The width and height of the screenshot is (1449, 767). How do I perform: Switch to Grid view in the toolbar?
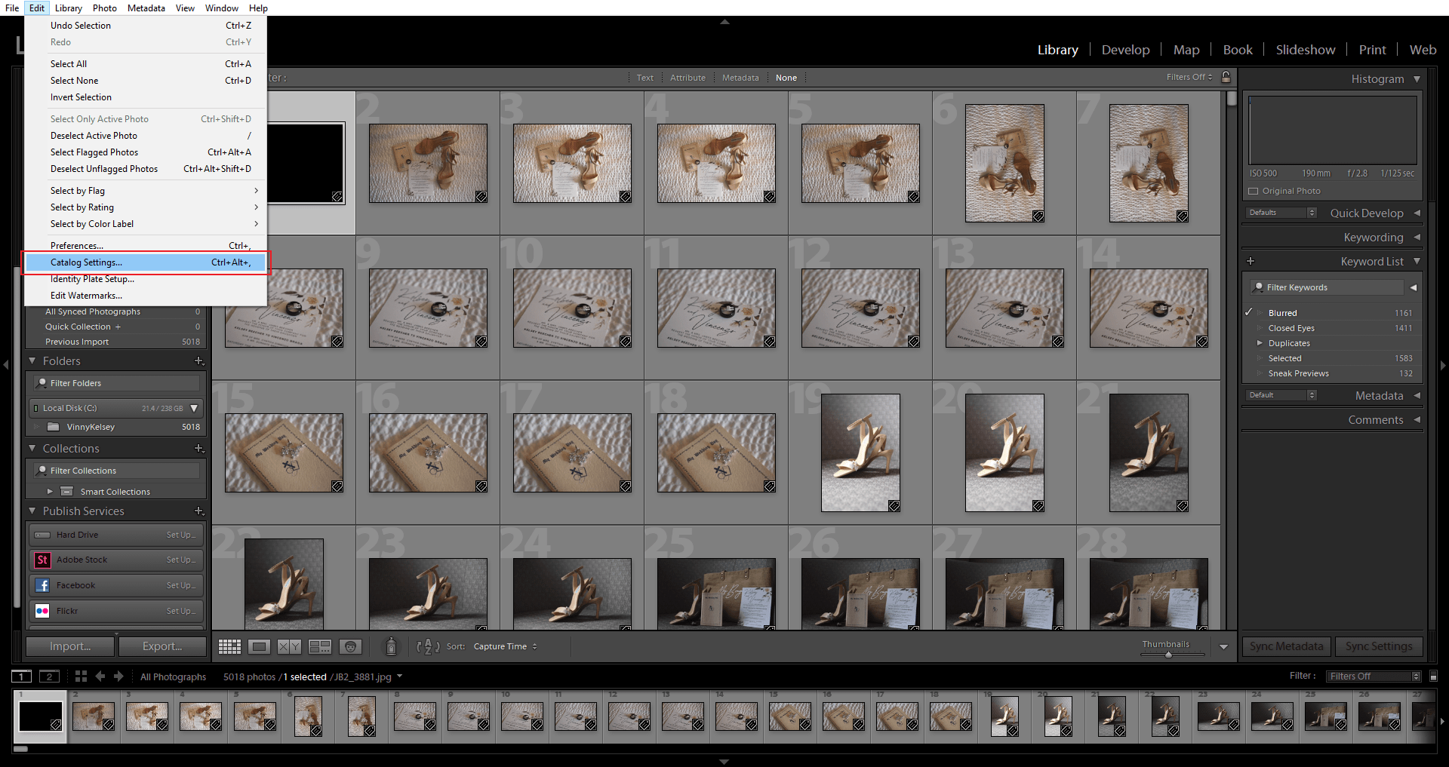pos(229,646)
